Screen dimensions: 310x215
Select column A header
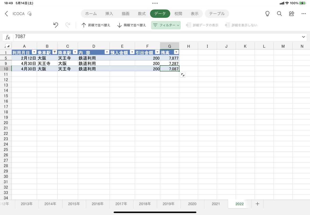pos(24,46)
